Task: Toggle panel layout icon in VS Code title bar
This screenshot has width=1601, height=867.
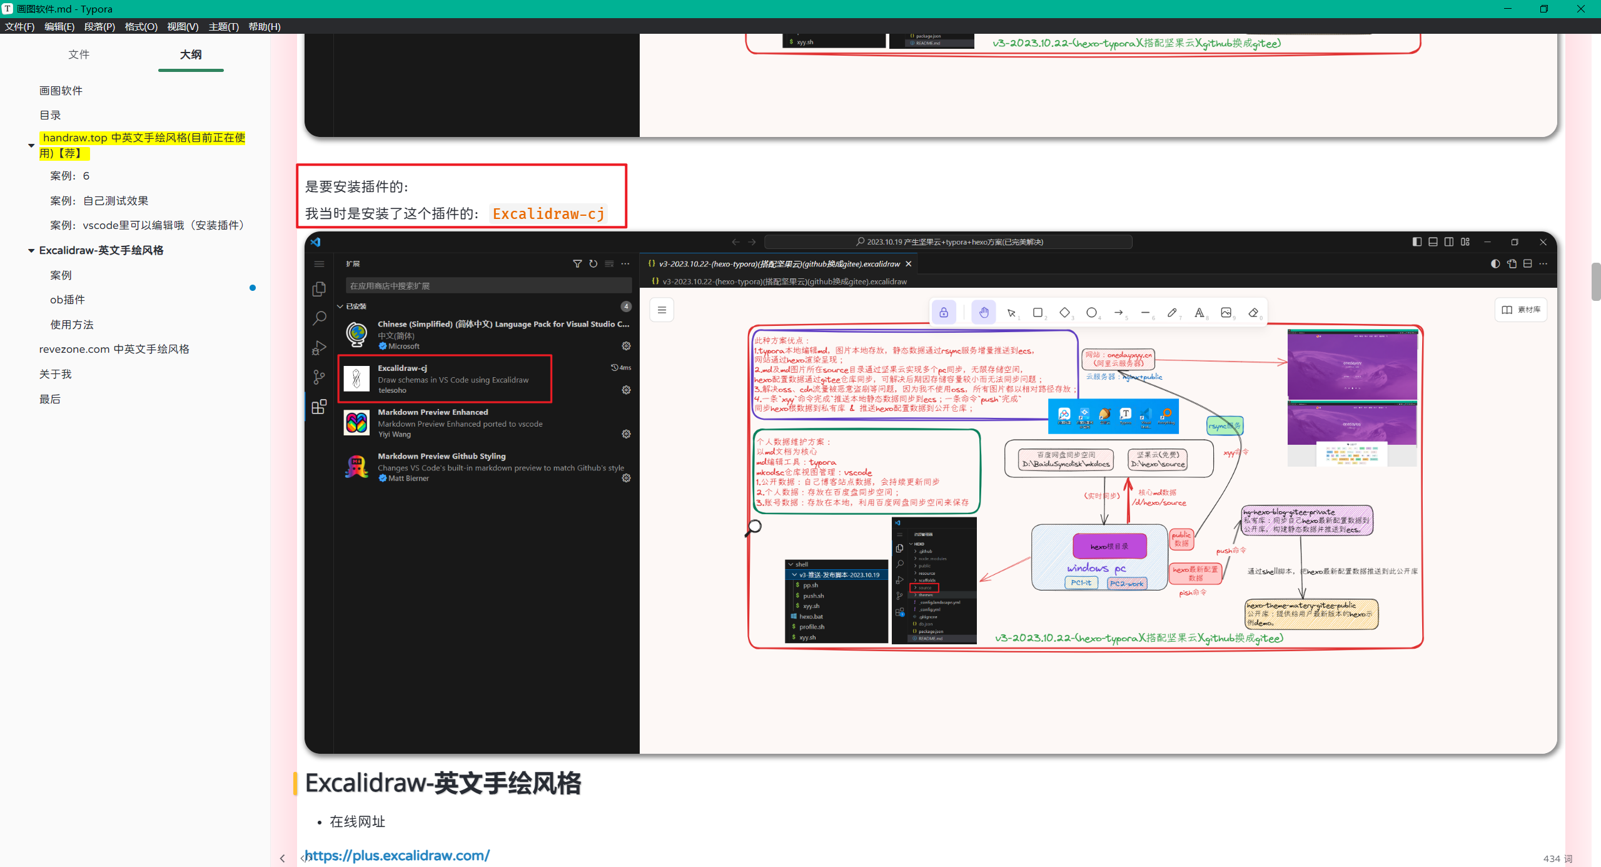Action: pos(1433,242)
